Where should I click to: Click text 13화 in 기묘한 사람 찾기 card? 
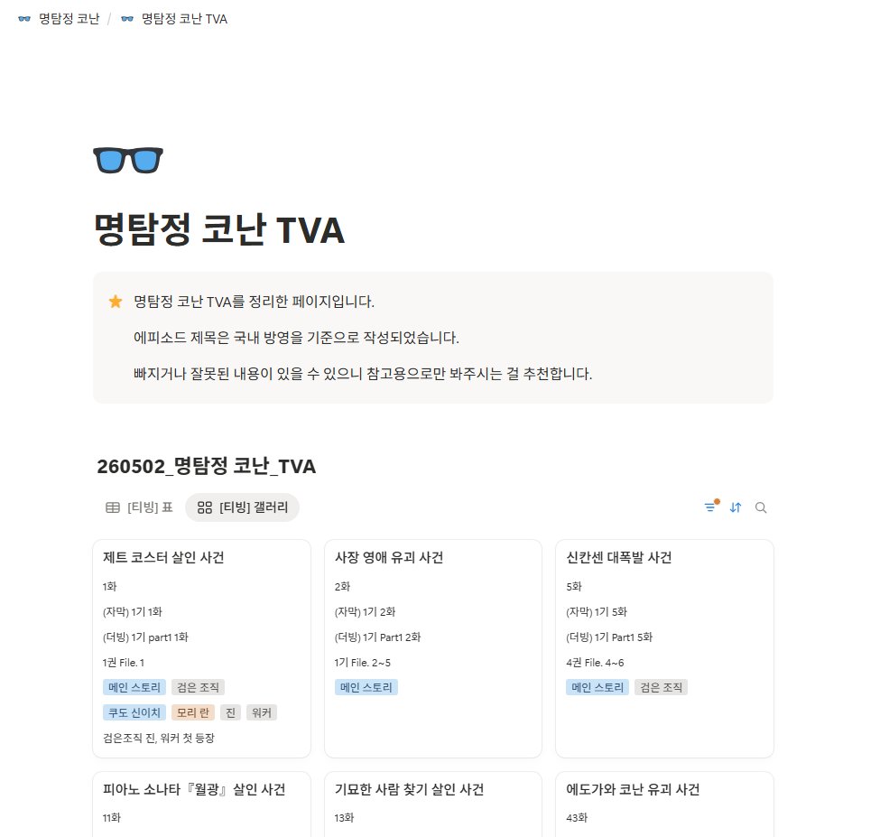(x=344, y=817)
